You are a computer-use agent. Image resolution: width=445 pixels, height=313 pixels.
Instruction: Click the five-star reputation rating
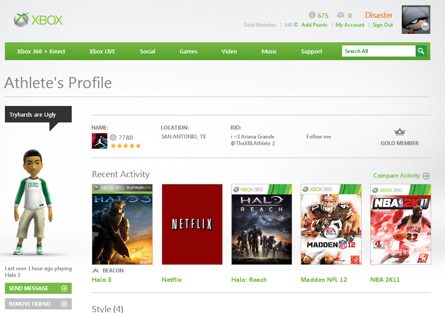[126, 146]
